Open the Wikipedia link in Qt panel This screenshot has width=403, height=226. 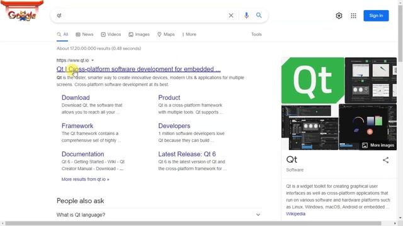(x=295, y=213)
